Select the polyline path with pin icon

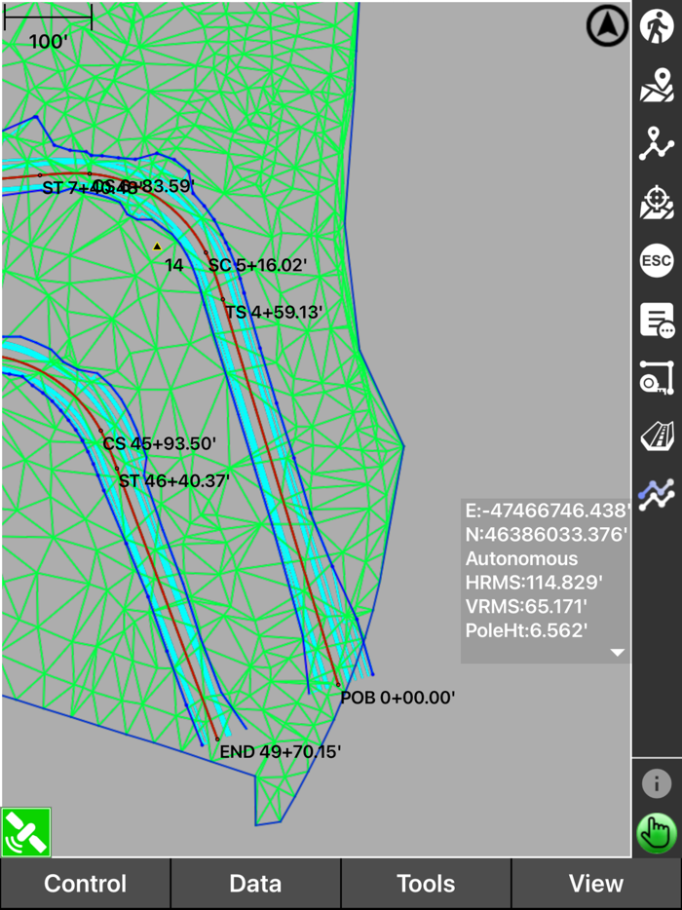pos(657,143)
